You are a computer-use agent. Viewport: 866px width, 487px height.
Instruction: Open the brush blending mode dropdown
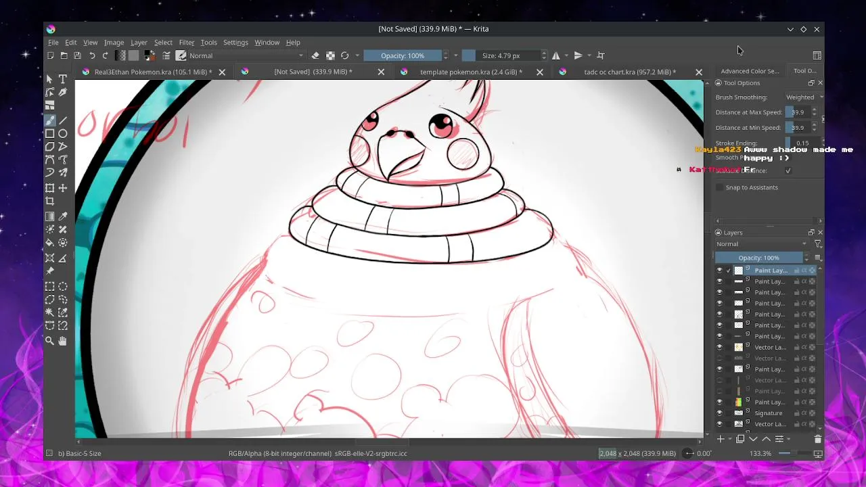(246, 55)
